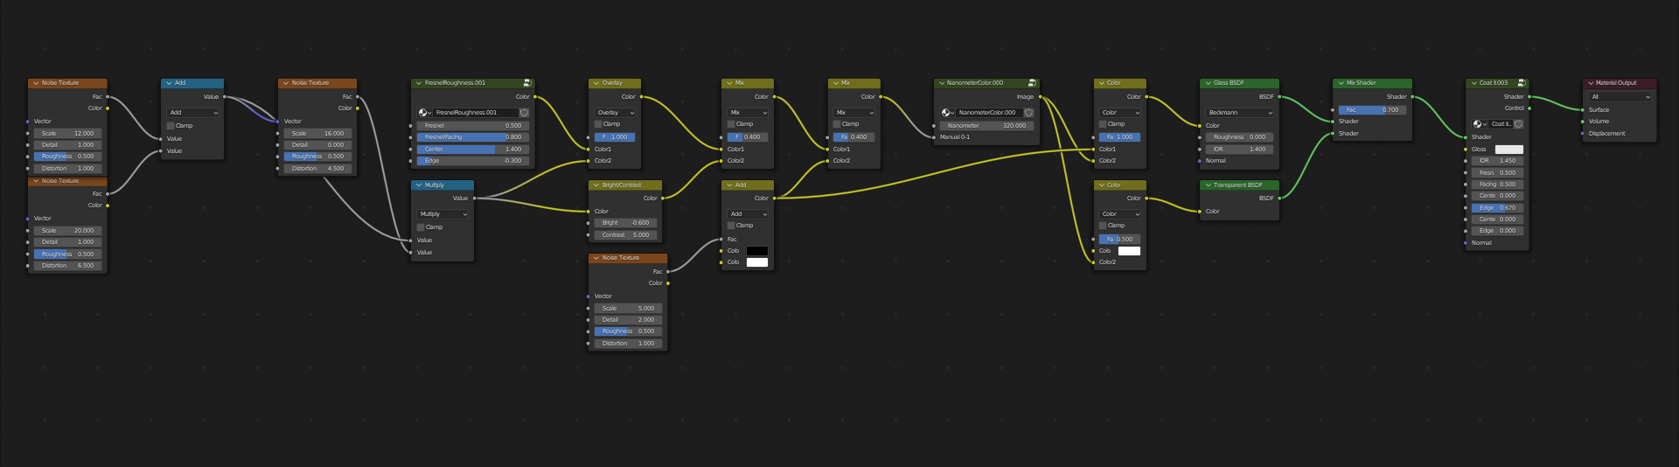Enable Clamp in Color node with factor 0.500
This screenshot has height=467, width=1679.
coord(1104,226)
